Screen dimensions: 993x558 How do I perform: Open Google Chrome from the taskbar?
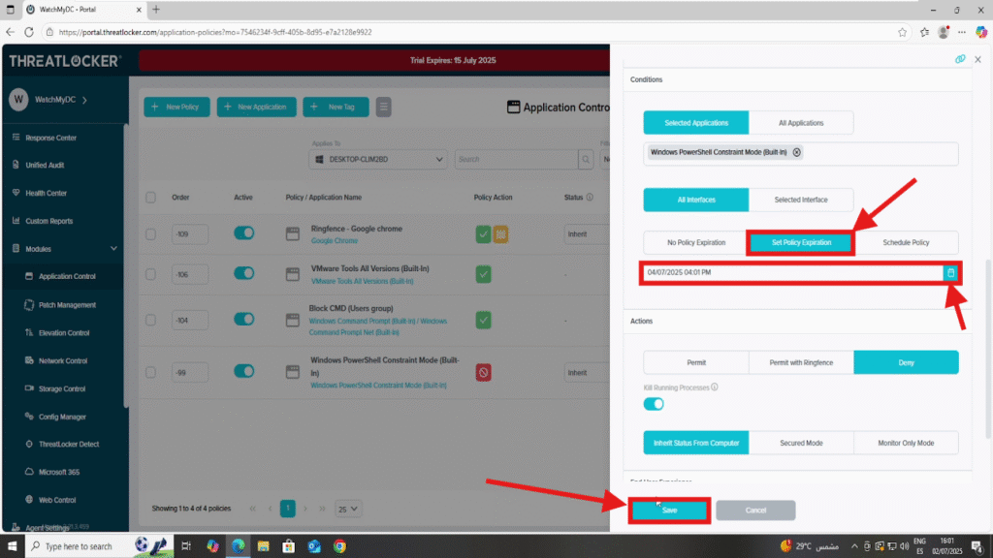pos(339,546)
